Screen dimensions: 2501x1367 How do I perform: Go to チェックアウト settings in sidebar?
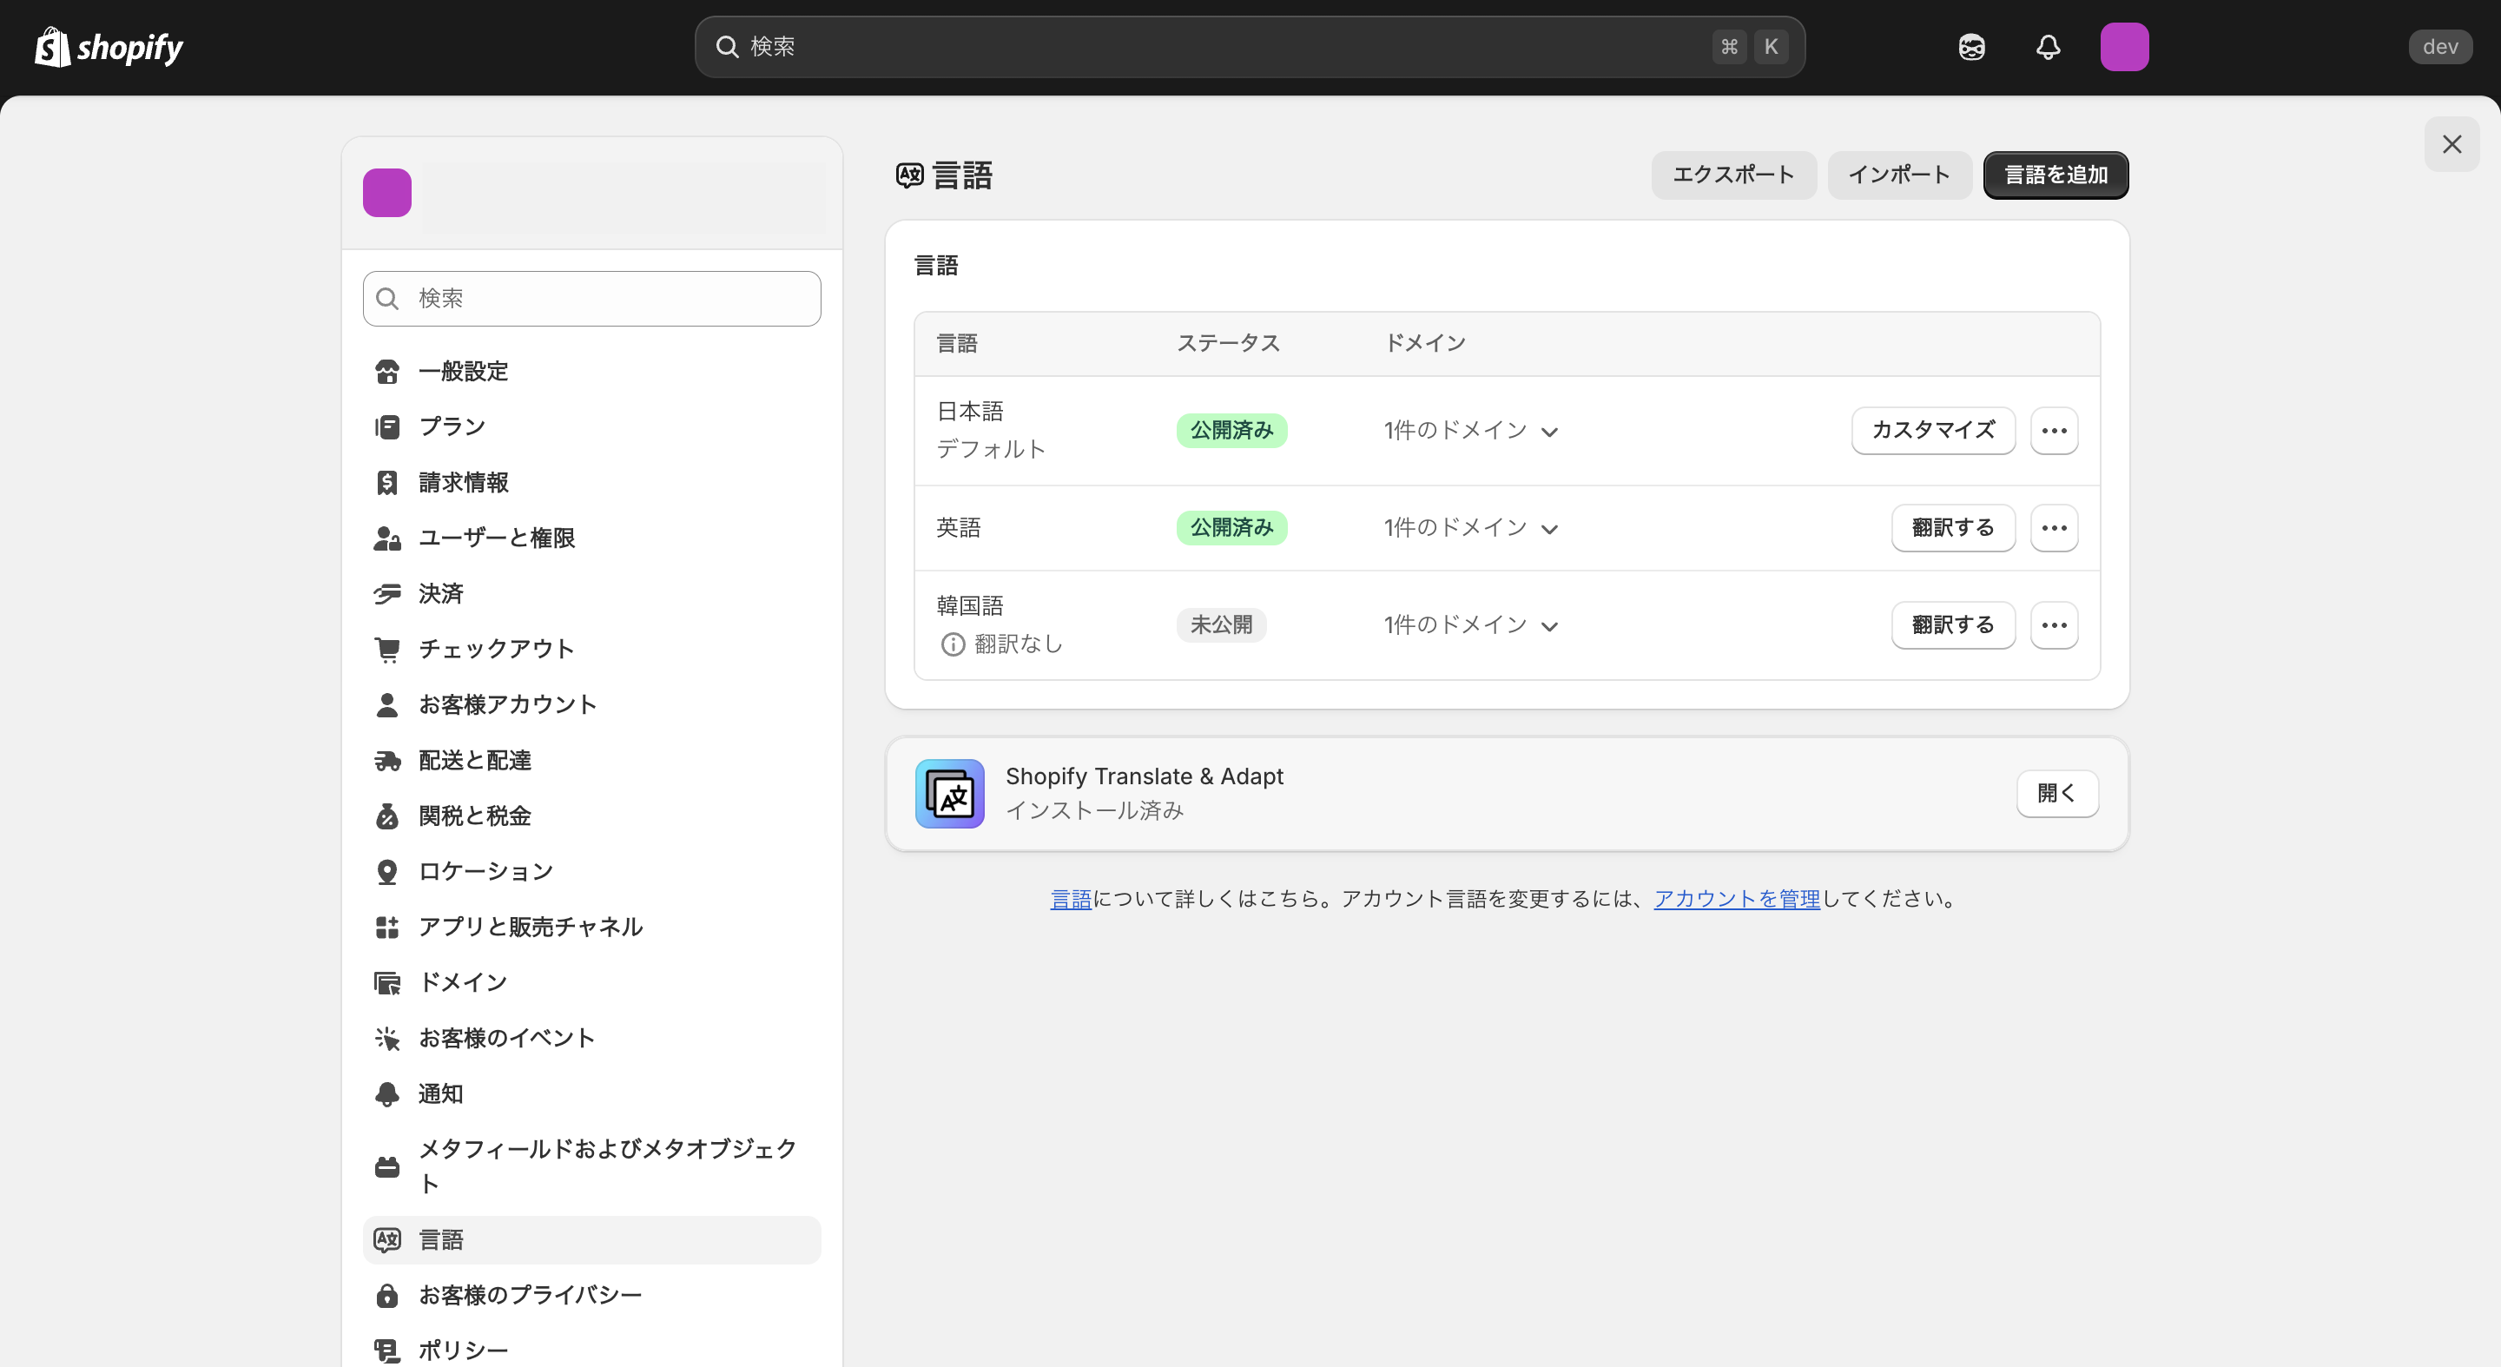495,649
